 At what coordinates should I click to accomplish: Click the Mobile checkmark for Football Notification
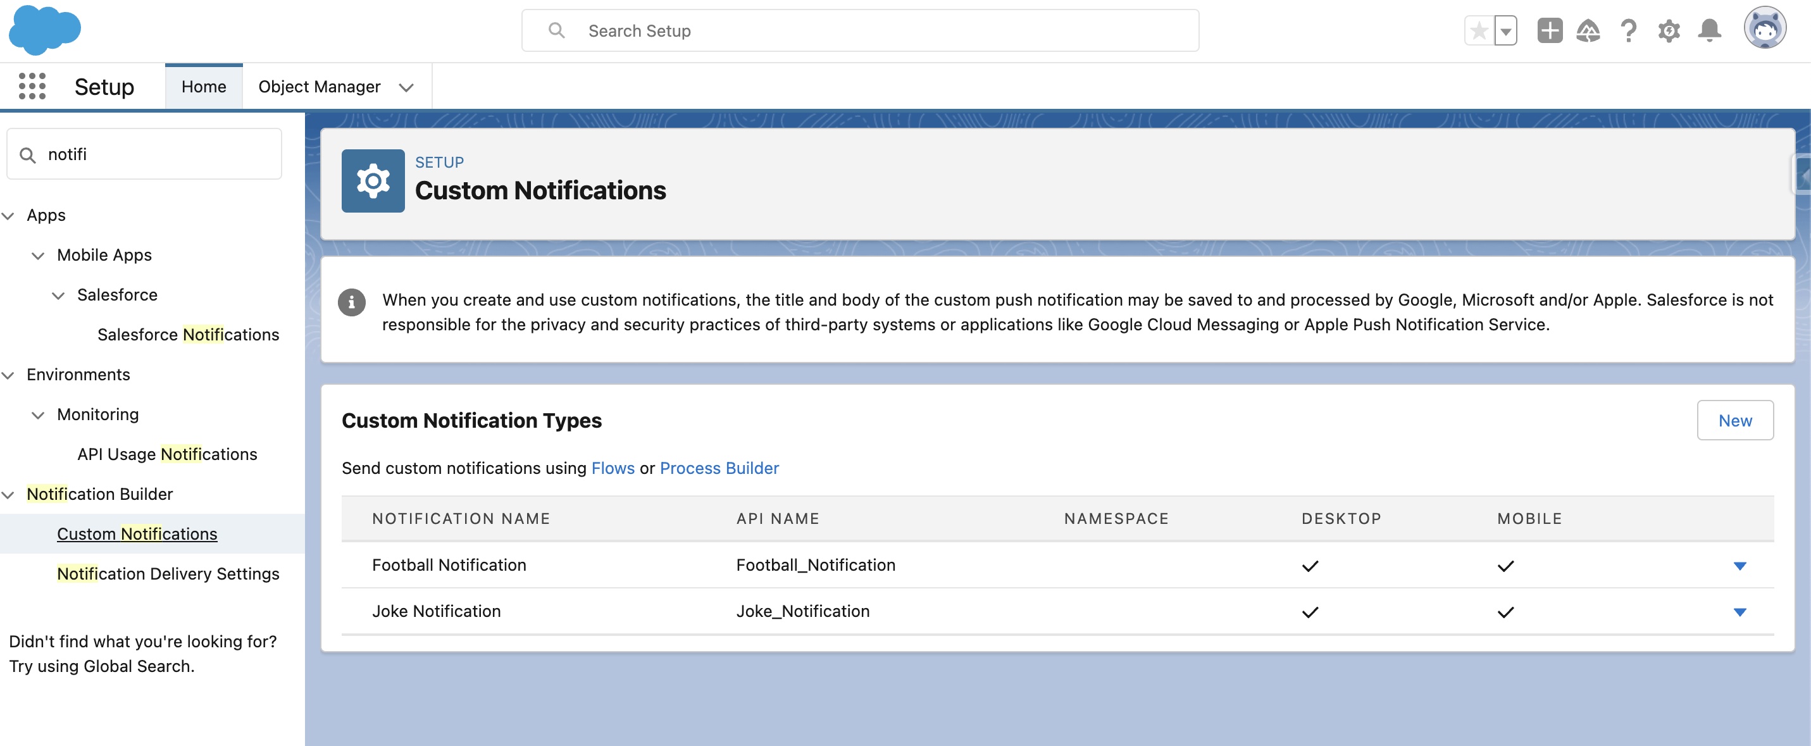[1505, 566]
